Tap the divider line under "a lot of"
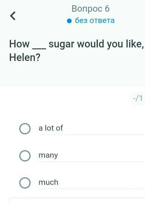 tap(92, 134)
